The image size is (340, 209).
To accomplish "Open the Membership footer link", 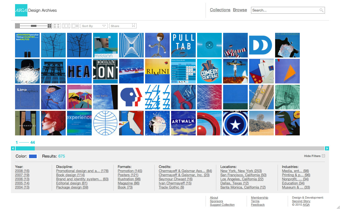I will [260, 198].
